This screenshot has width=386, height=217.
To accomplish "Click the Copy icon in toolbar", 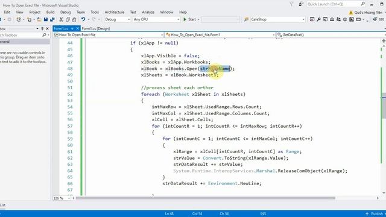I will [x=68, y=19].
